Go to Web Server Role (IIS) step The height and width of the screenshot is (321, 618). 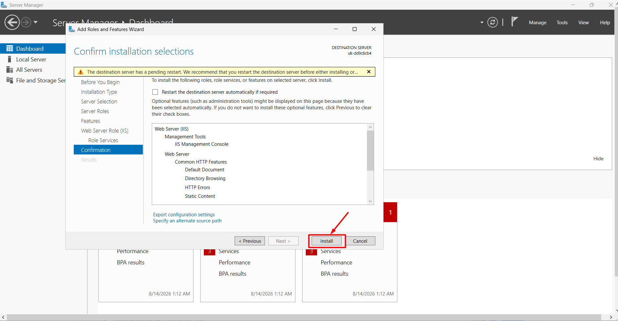[105, 131]
